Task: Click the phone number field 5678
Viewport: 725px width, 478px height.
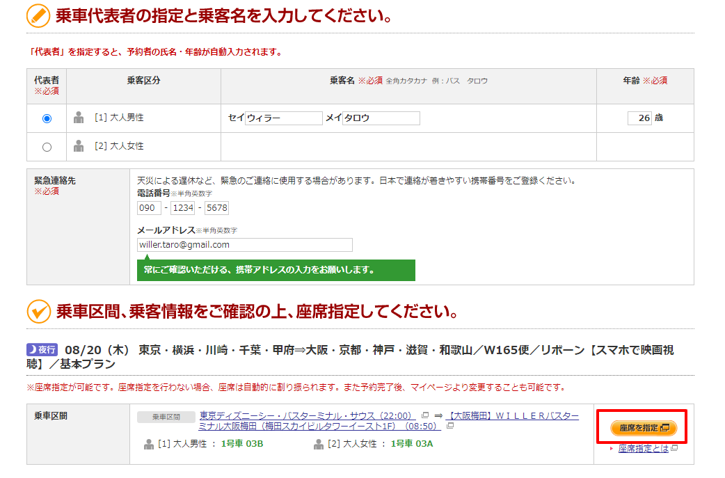Action: 216,207
